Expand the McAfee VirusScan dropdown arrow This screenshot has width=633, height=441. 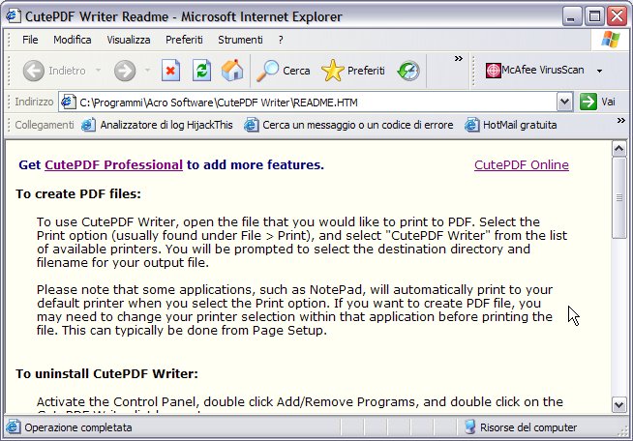tap(599, 71)
